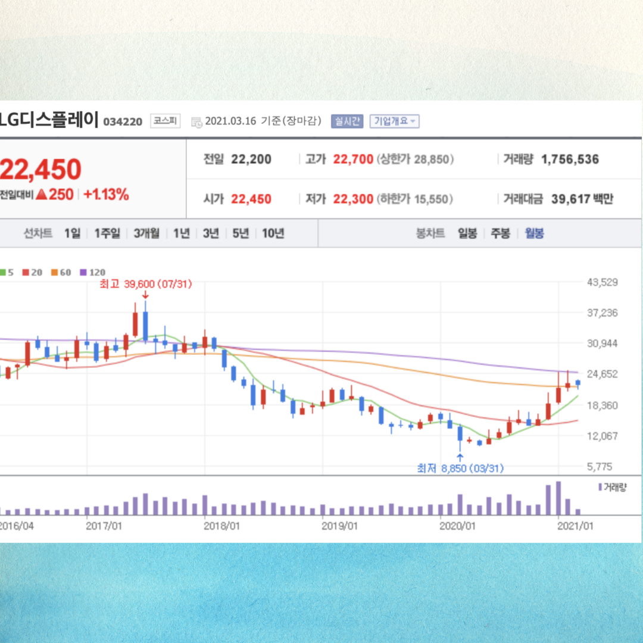The width and height of the screenshot is (643, 643).
Task: Switch to 일봉 candle chart
Action: coord(467,233)
